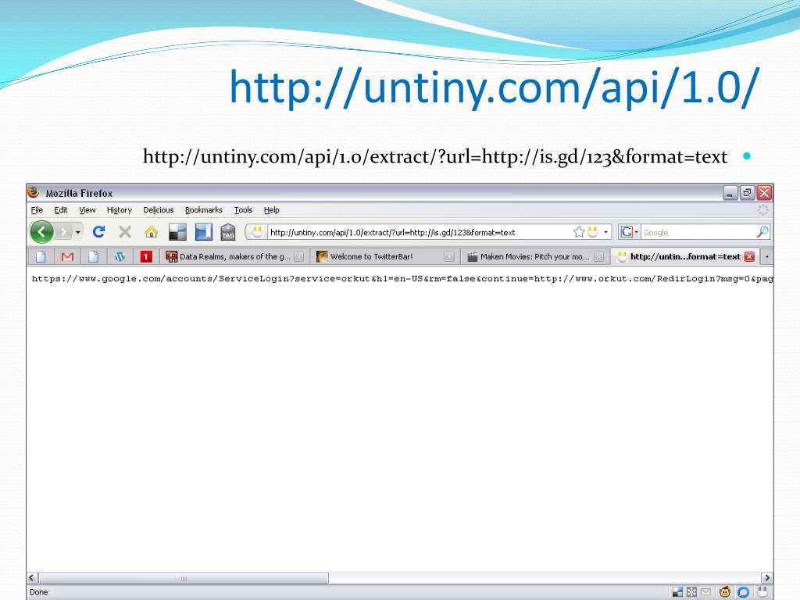
Task: Click the extracted google.com ServiceLogin URL text
Action: point(402,279)
